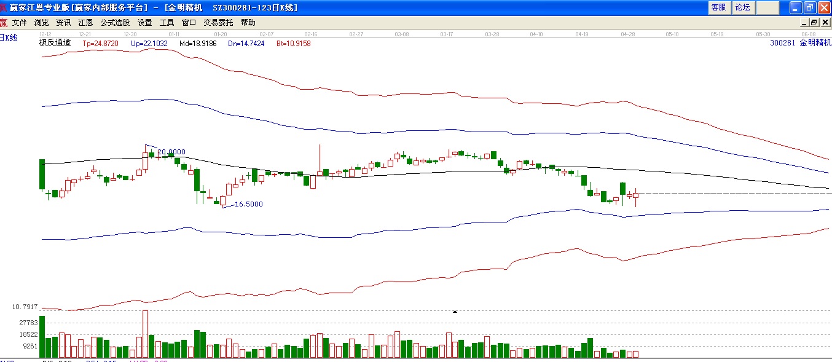
Task: Click the 27783 volume axis label
Action: pos(29,323)
